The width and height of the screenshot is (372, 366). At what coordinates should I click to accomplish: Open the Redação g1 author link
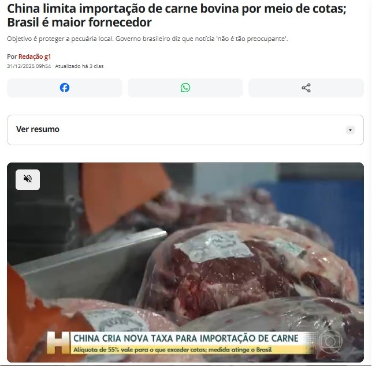pos(35,56)
